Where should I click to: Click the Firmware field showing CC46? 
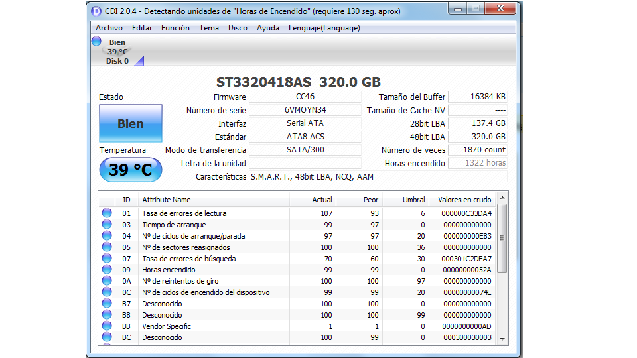pos(305,97)
